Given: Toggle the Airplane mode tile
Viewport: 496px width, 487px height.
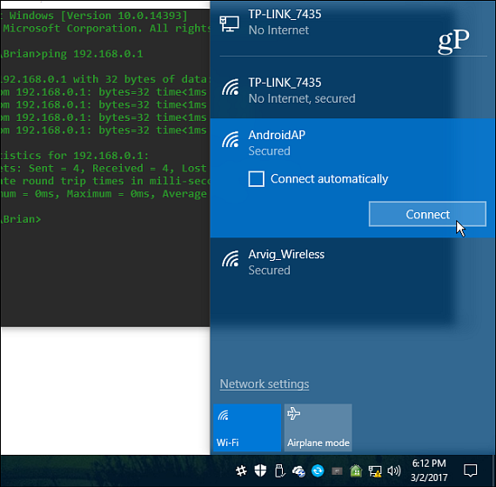Looking at the screenshot, I should pyautogui.click(x=318, y=428).
